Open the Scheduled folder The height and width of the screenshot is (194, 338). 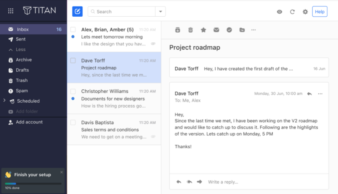(x=28, y=101)
